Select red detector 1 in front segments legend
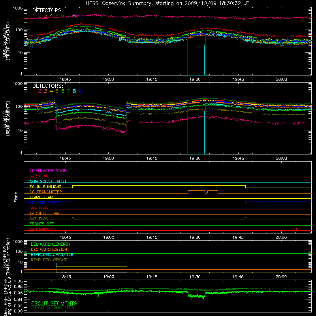 pyautogui.click(x=34, y=15)
